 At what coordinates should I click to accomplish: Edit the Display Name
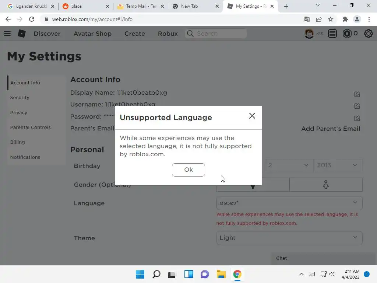click(357, 94)
